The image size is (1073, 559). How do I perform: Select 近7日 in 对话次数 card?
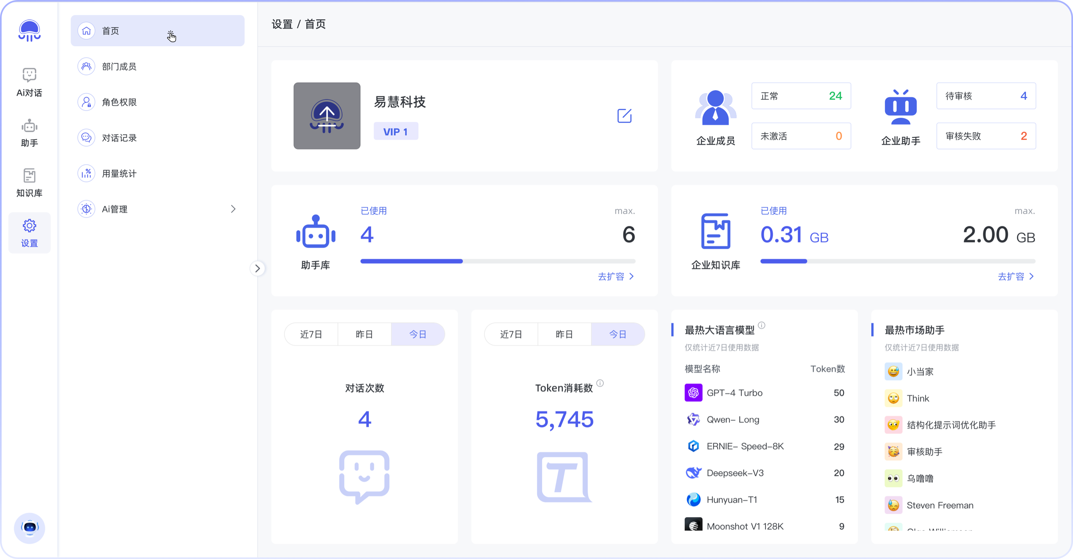pyautogui.click(x=311, y=334)
